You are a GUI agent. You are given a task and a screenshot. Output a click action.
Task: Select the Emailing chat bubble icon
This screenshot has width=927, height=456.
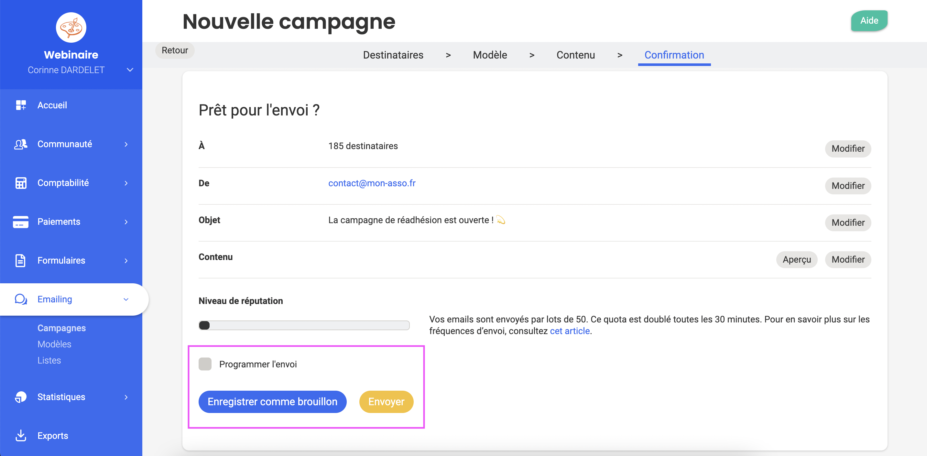click(x=21, y=299)
